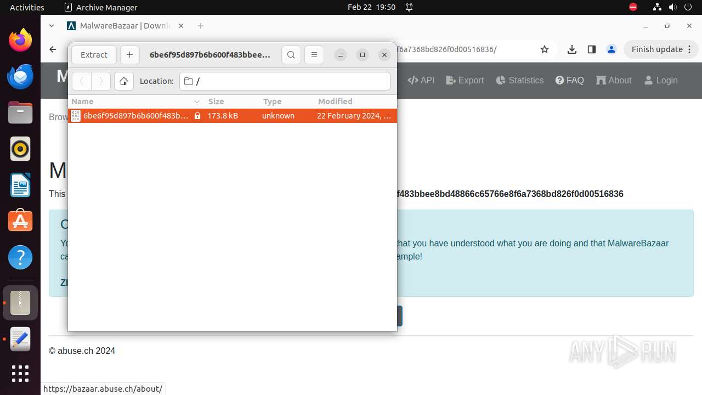This screenshot has height=395, width=702.
Task: Open the volume icon in system tray
Action: click(672, 7)
